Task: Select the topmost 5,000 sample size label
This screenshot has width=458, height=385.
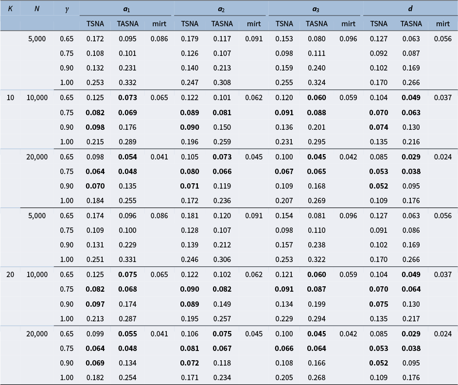Action: tap(37, 39)
